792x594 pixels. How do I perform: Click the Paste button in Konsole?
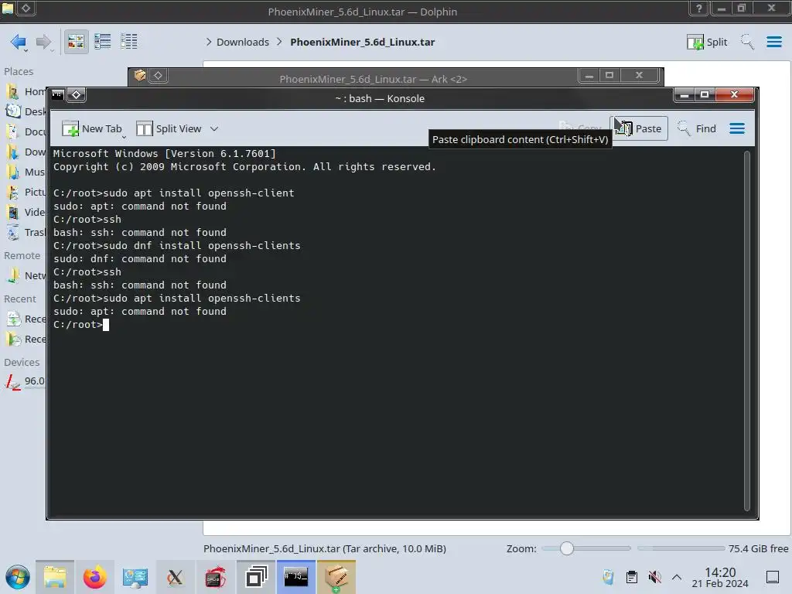pos(639,128)
